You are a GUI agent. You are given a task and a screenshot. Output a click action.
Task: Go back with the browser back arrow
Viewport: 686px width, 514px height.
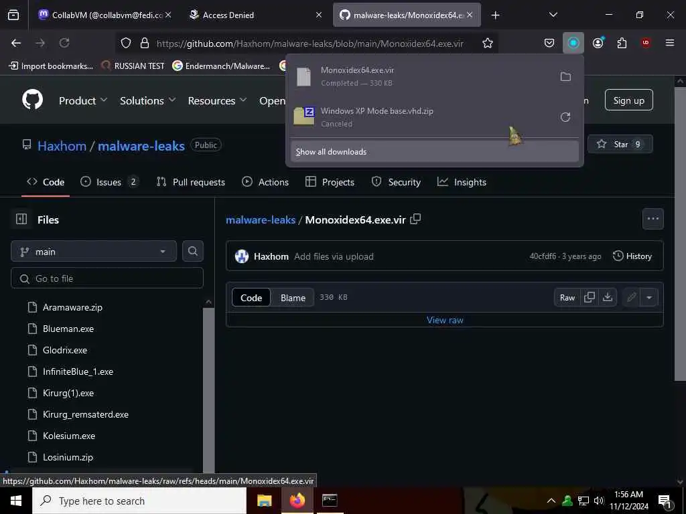point(16,43)
